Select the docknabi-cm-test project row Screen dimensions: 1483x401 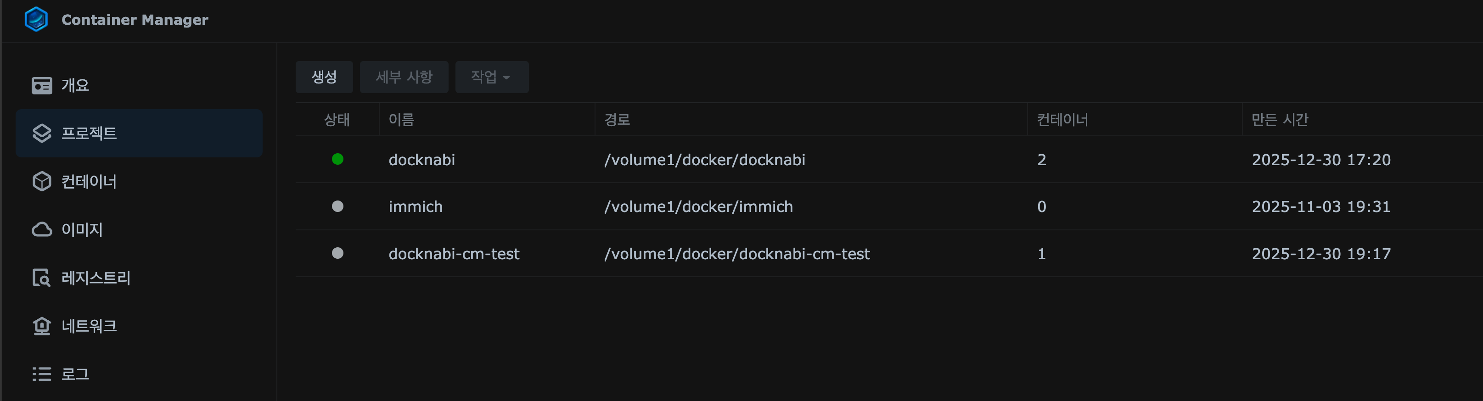pos(454,254)
